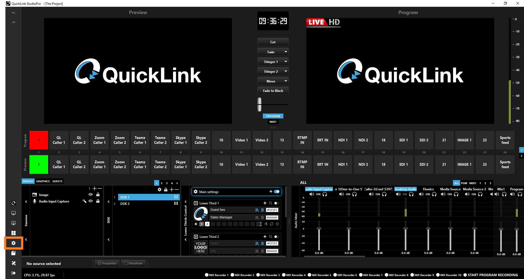Click the headphone icon for Program channel
The width and height of the screenshot is (524, 279).
(520, 194)
